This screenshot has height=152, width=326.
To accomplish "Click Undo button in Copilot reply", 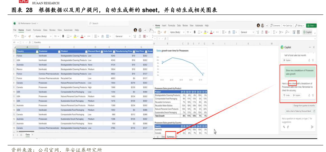I will click(286, 95).
